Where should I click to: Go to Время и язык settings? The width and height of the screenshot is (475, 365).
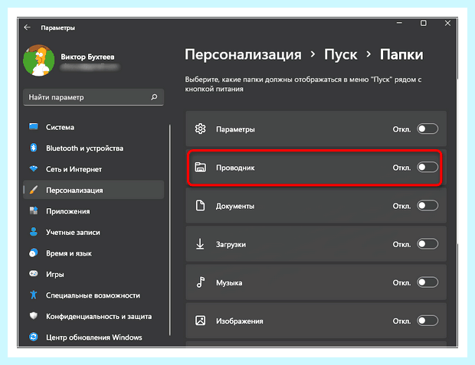93,253
